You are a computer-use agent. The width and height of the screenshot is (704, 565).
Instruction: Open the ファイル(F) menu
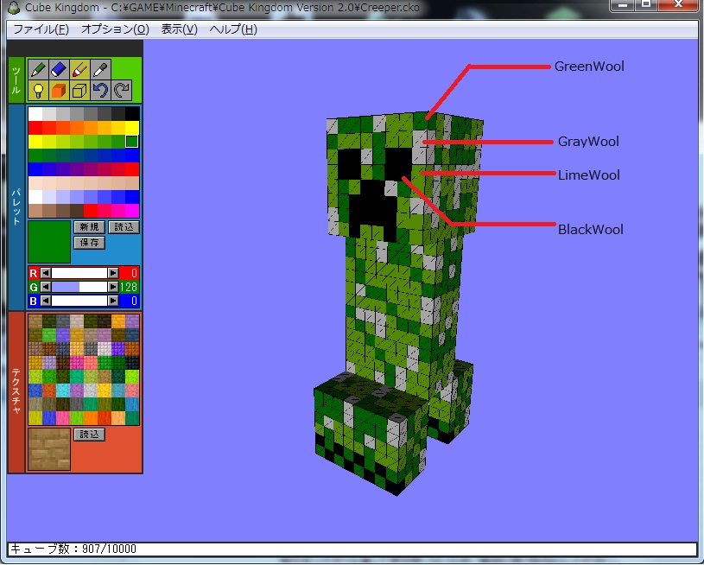point(41,29)
